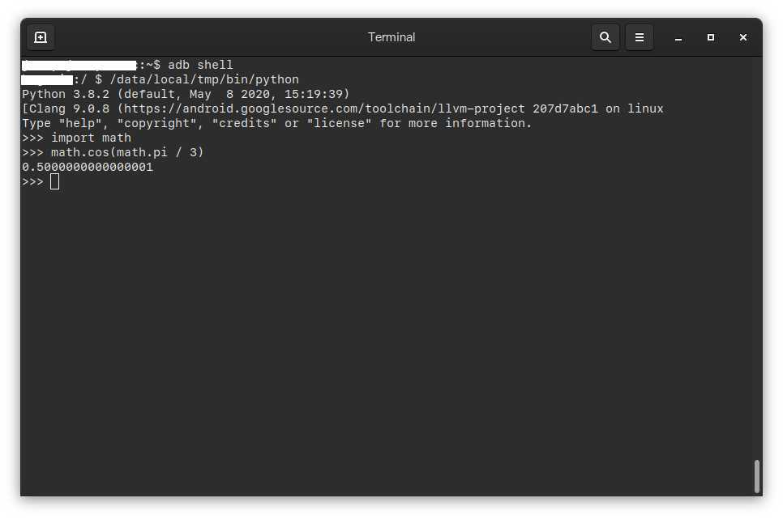Click the Python 3.8.2 version text
The image size is (783, 519).
(x=66, y=94)
